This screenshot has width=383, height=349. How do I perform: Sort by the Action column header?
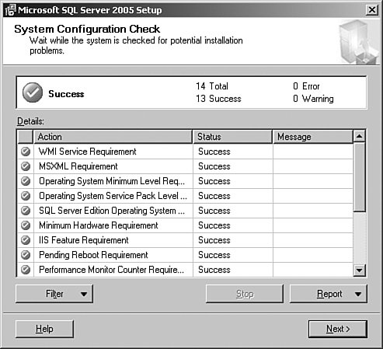tap(113, 137)
